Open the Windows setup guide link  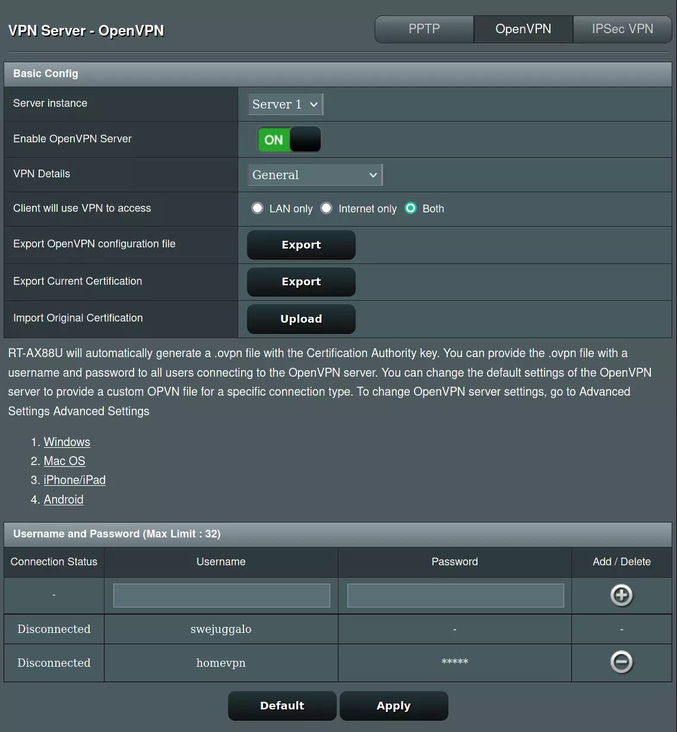pos(67,442)
